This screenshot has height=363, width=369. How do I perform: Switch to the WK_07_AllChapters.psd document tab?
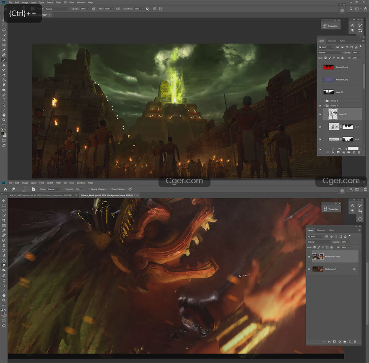coord(42,195)
